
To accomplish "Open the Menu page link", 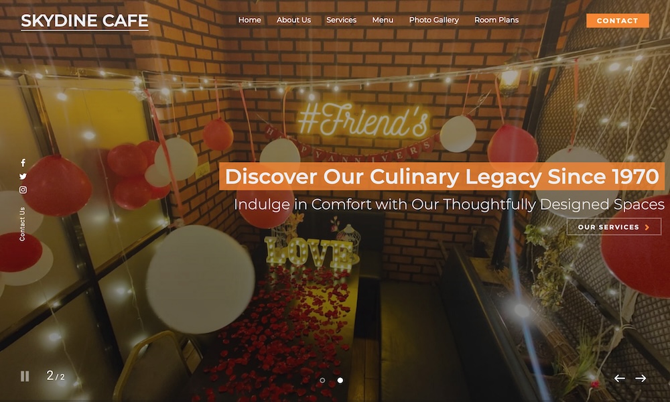I will point(383,20).
